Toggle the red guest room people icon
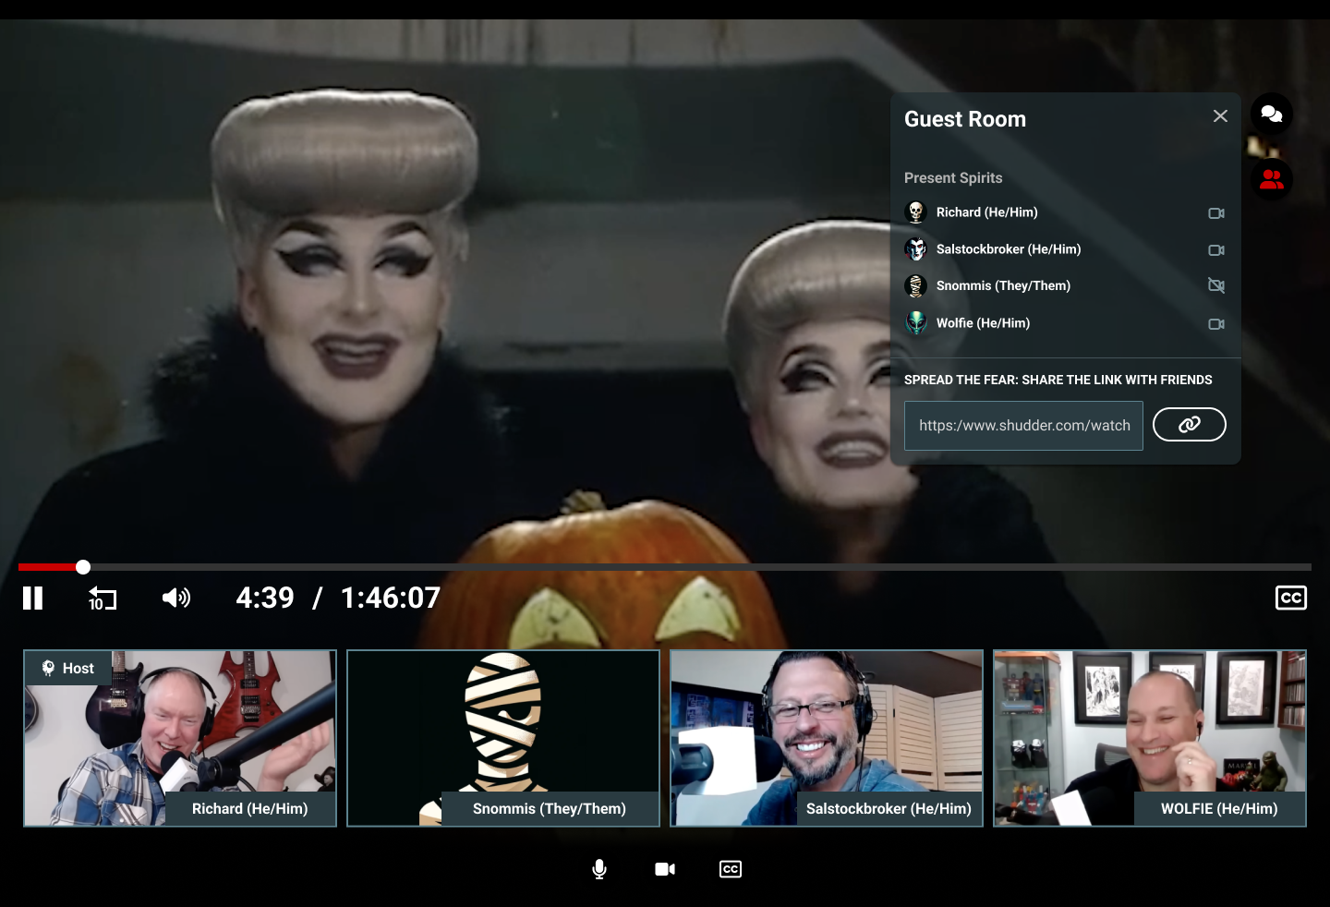This screenshot has width=1330, height=907. click(x=1272, y=179)
